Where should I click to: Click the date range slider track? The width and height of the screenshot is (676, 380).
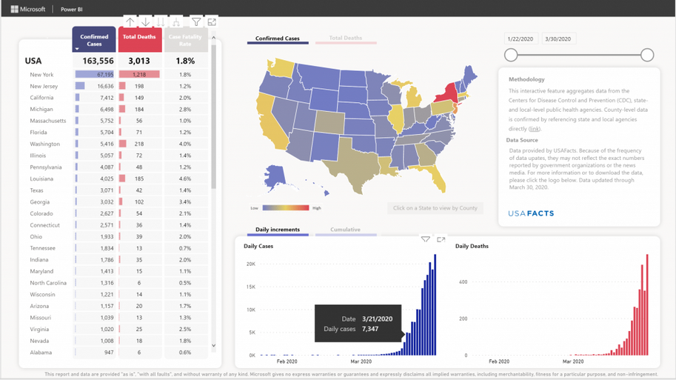pos(579,55)
